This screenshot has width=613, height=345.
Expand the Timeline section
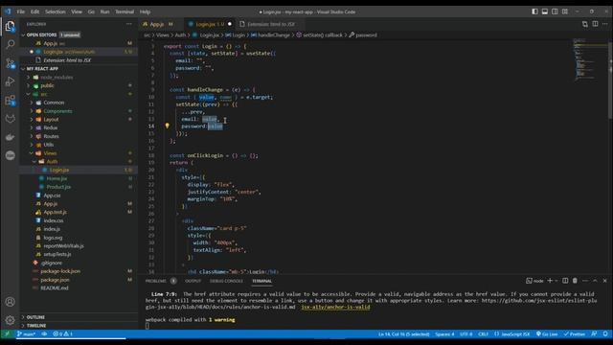tap(36, 326)
